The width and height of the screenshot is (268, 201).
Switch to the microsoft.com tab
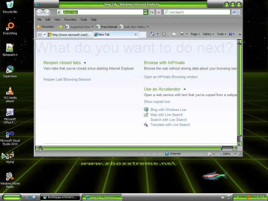(70, 35)
